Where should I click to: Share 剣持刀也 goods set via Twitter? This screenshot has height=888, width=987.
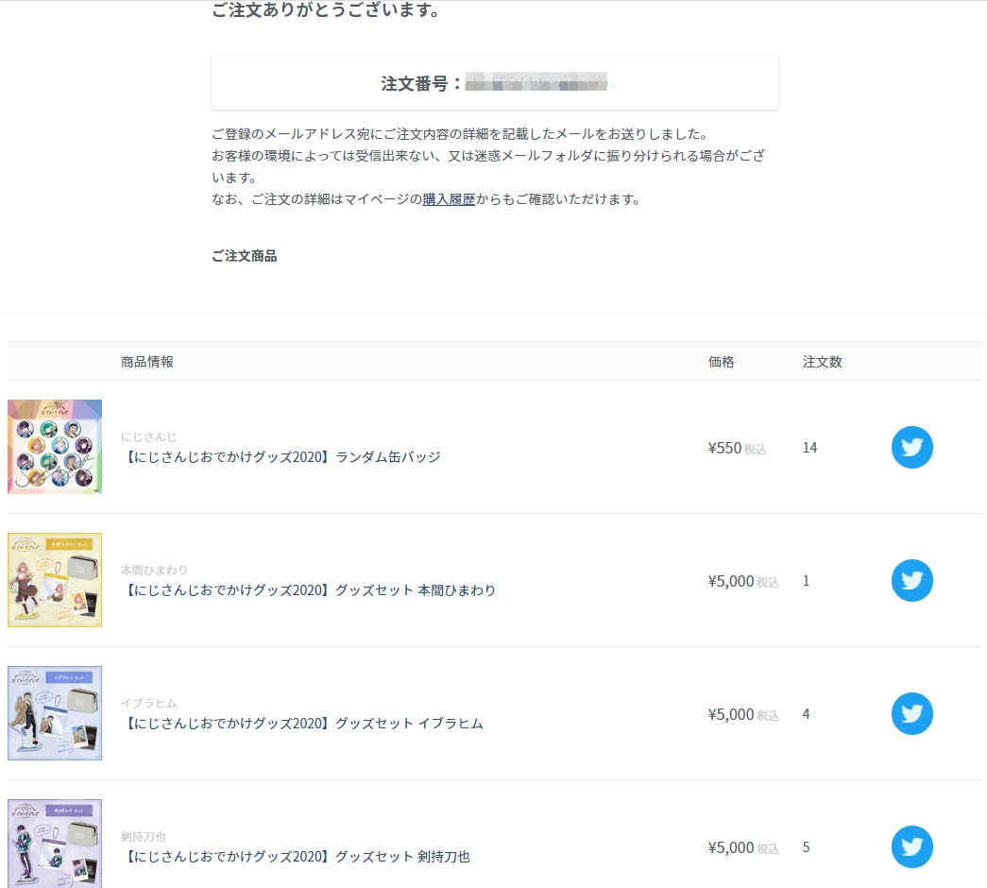coord(912,847)
